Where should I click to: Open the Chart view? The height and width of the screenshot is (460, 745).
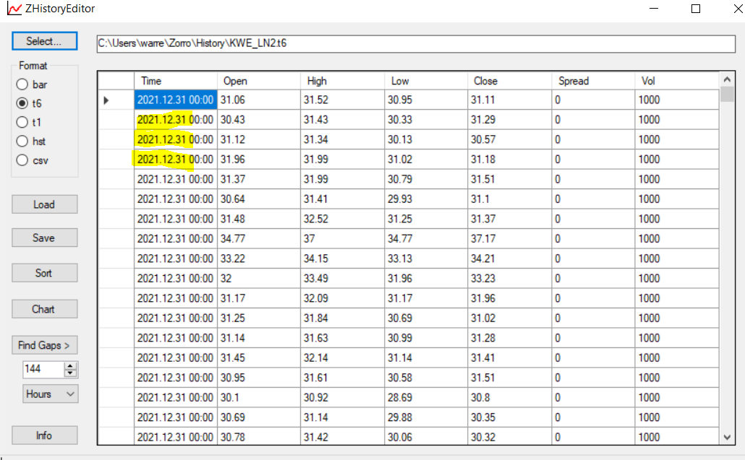click(x=44, y=309)
